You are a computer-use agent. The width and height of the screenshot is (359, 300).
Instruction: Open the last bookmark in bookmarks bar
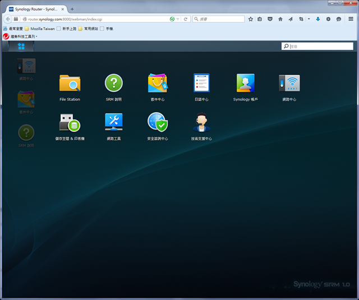pyautogui.click(x=107, y=29)
